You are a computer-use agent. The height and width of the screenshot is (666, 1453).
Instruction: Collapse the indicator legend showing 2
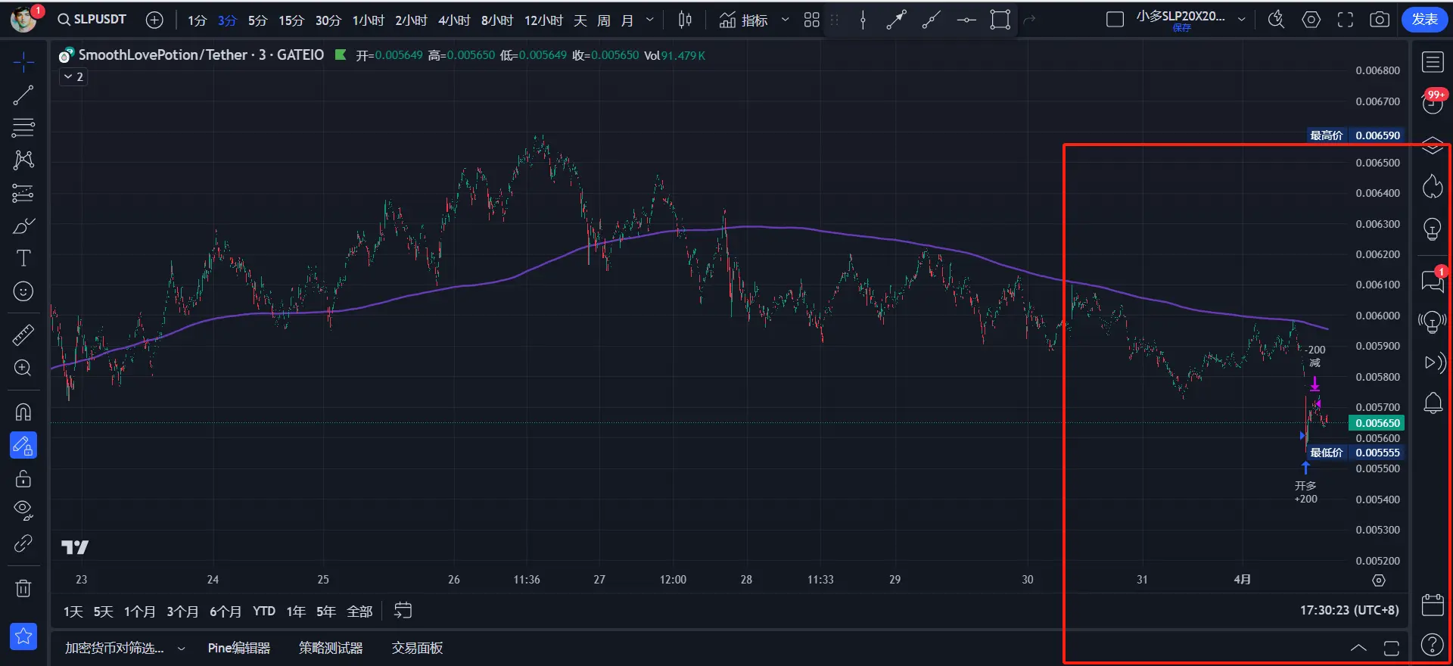(x=73, y=77)
